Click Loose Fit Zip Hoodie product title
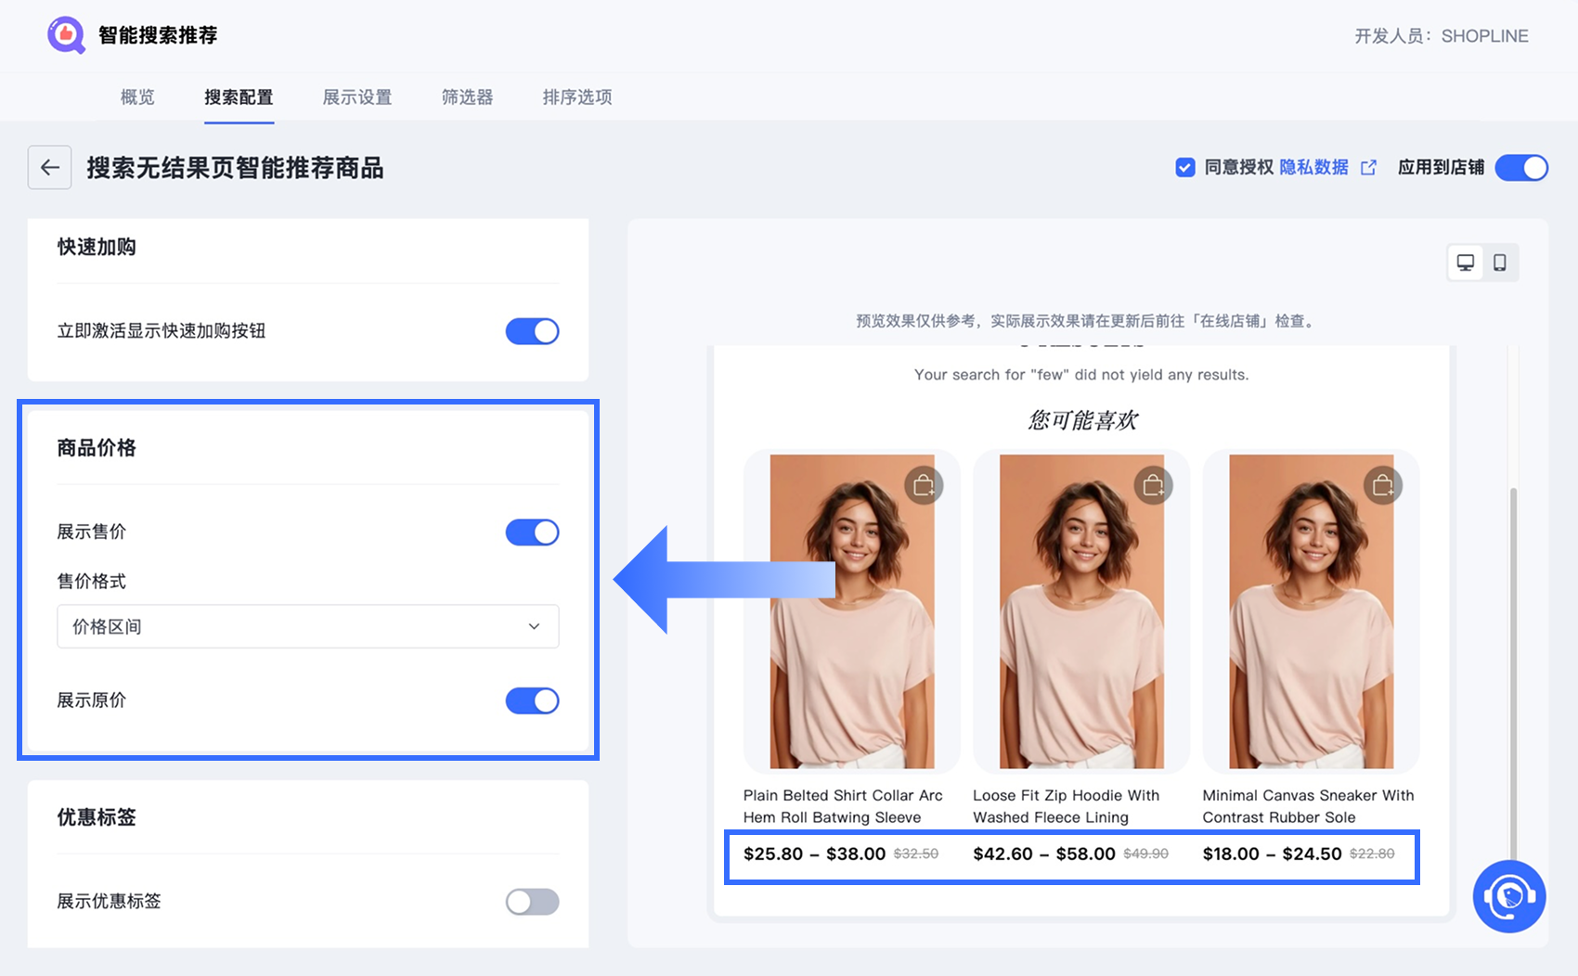The image size is (1578, 976). point(1067,806)
